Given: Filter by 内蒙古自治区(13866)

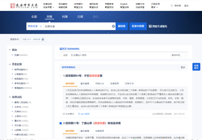Looking at the screenshot, I should [x=25, y=135].
